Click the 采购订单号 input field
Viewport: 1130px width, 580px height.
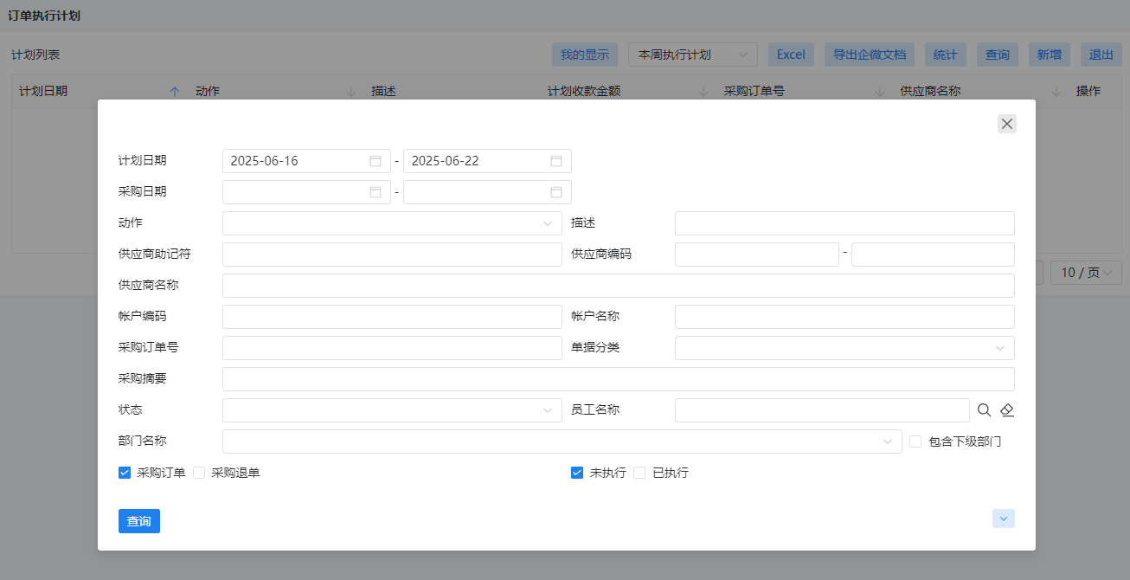(x=392, y=348)
